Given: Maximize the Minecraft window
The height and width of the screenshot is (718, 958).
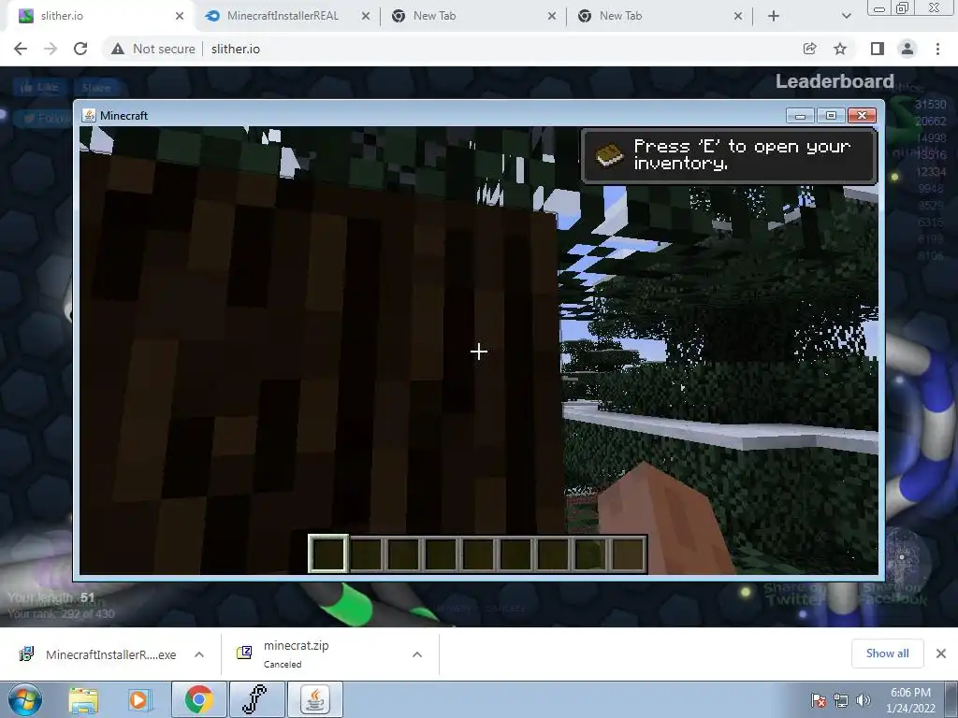Looking at the screenshot, I should pos(831,115).
